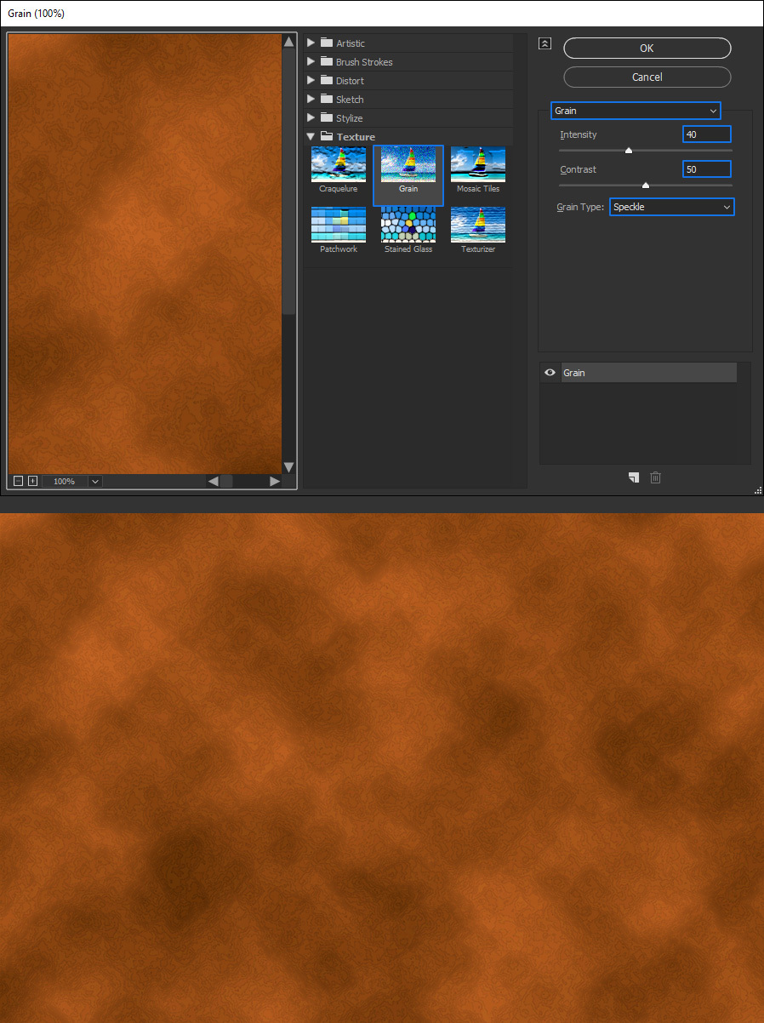
Task: Hide the Grain effect layer with eye icon
Action: pos(550,373)
